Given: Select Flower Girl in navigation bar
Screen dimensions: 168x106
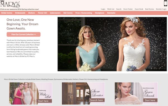Looking at the screenshot, I should coord(43,13).
